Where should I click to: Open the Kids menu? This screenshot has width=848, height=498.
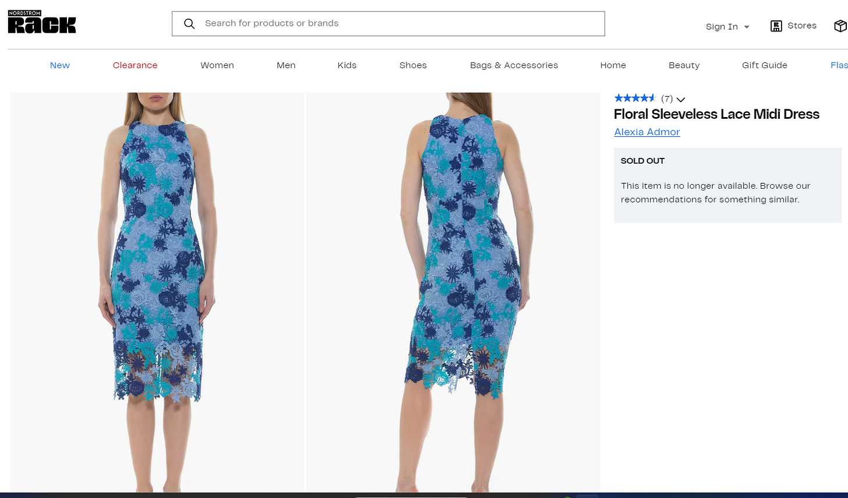pyautogui.click(x=347, y=65)
